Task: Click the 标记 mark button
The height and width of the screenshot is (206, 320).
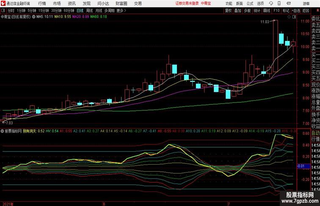Action: [286, 11]
